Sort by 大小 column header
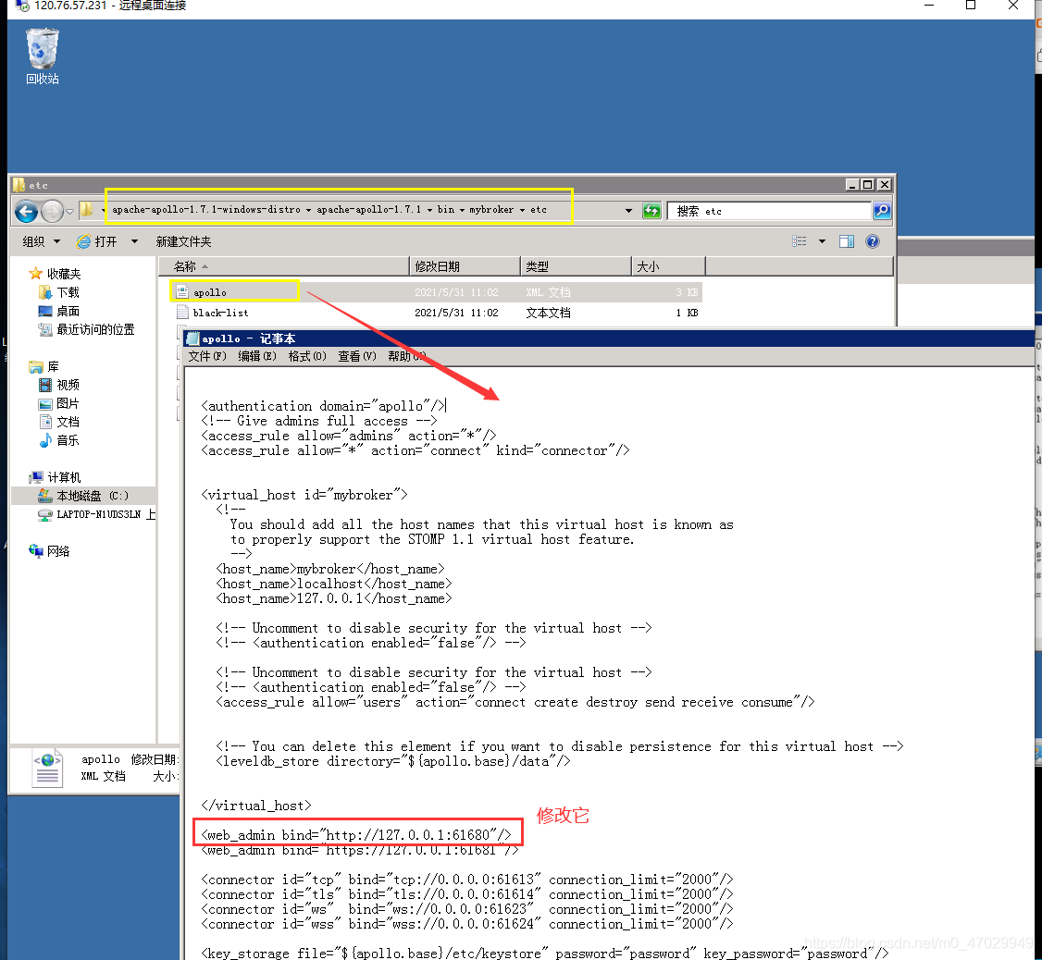This screenshot has height=960, width=1042. (x=668, y=266)
